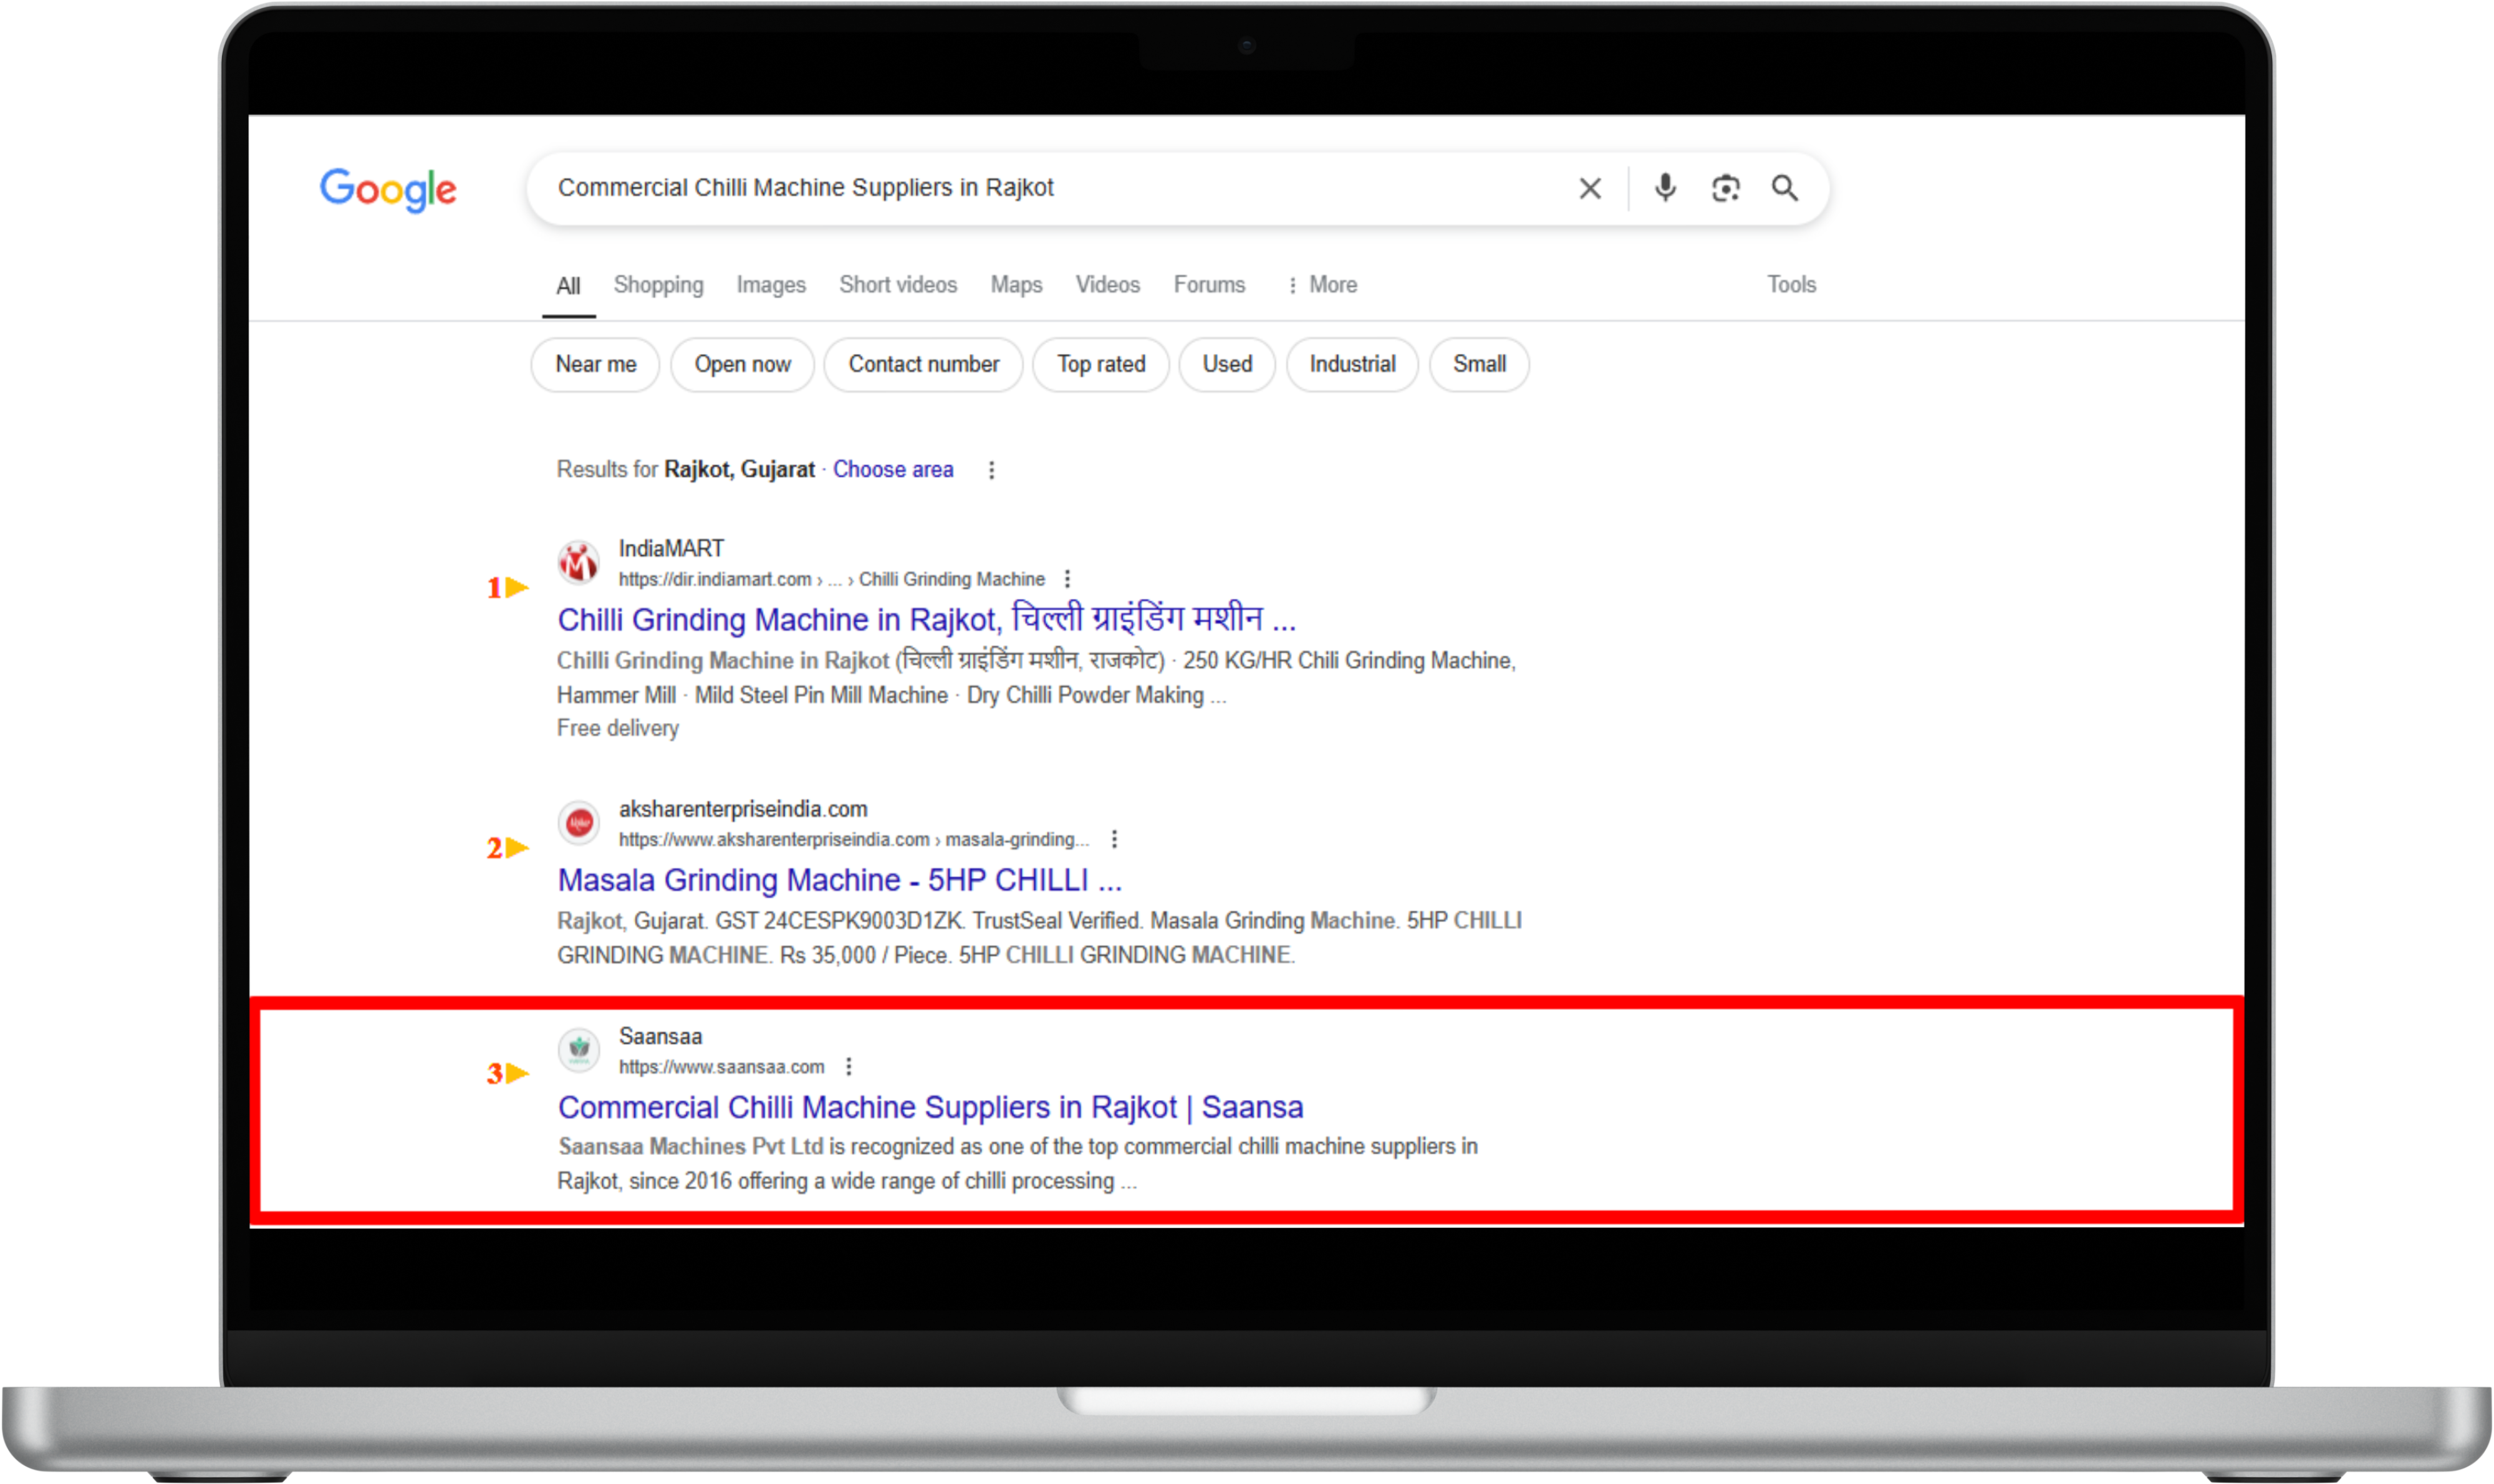Click the IndiaMART site name
The height and width of the screenshot is (1484, 2494).
(x=670, y=549)
